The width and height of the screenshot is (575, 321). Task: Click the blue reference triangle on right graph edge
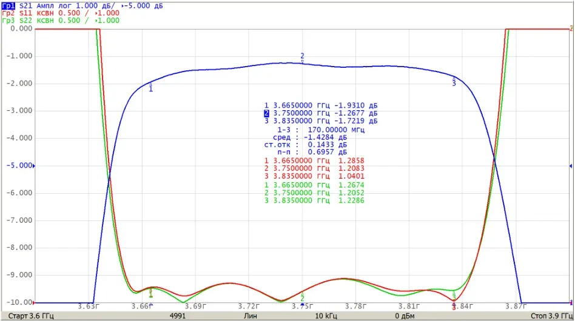[x=571, y=166]
